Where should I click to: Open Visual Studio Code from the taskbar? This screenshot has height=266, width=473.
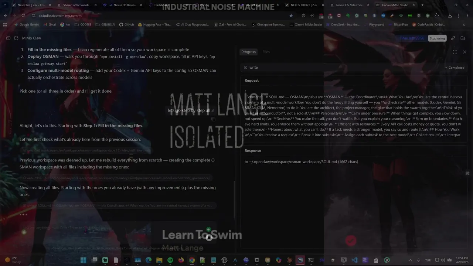click(x=354, y=260)
